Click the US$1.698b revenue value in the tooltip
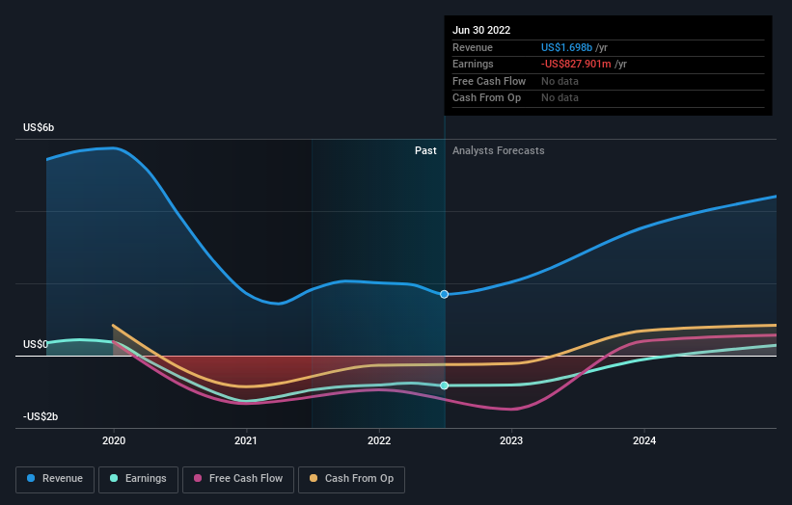This screenshot has width=792, height=505. [x=566, y=47]
